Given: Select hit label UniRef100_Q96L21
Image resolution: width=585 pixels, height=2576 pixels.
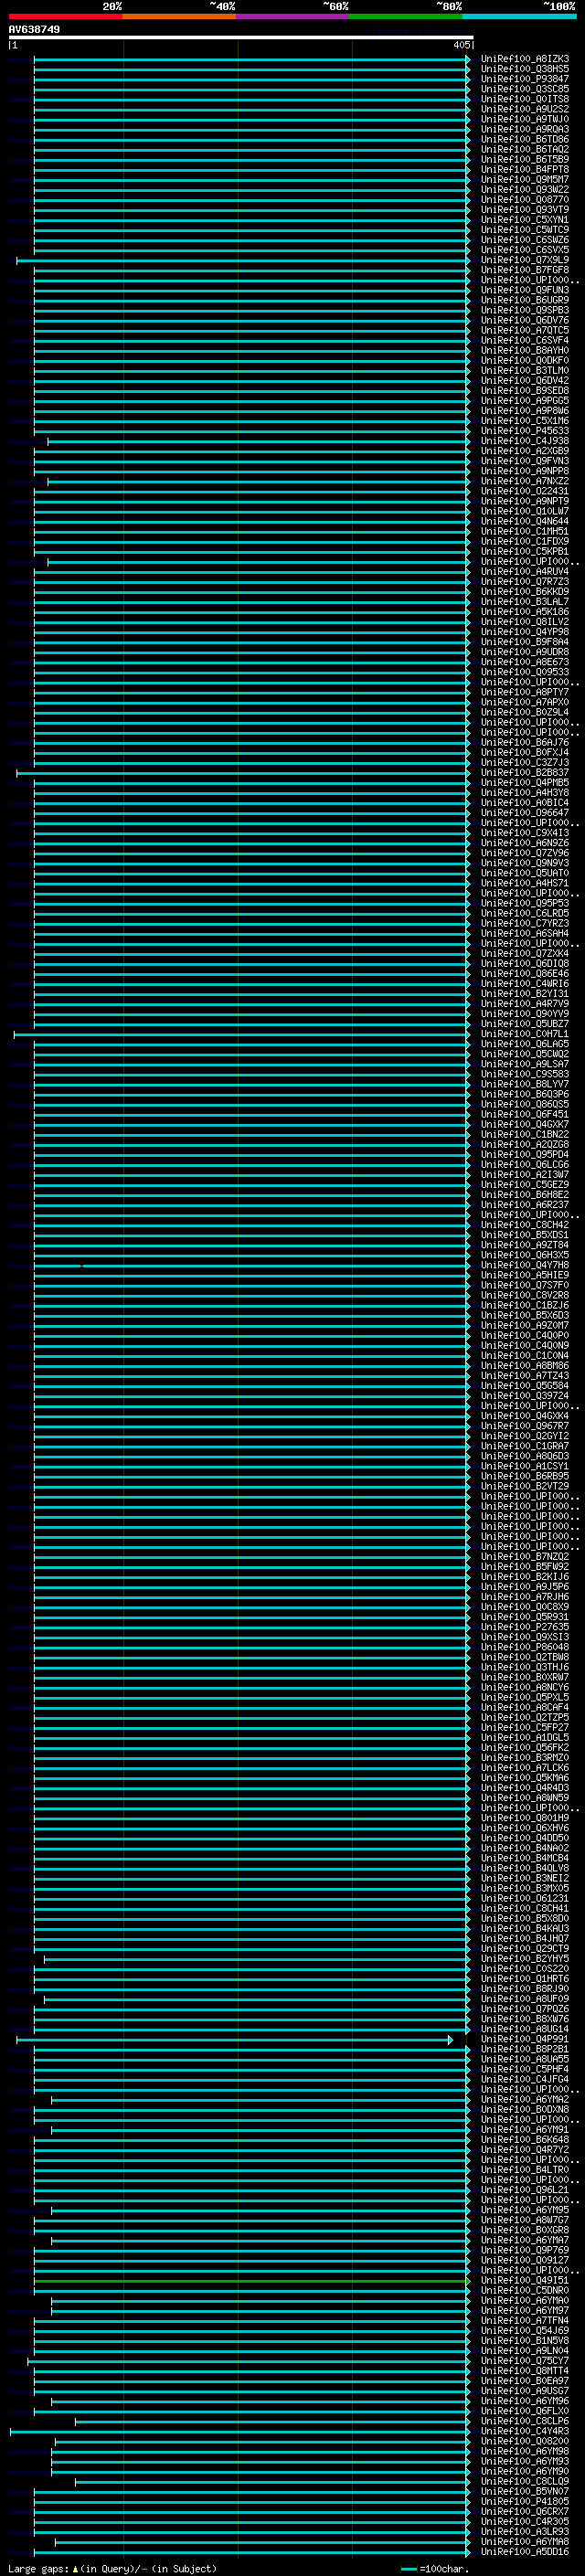Looking at the screenshot, I should pyautogui.click(x=525, y=2190).
